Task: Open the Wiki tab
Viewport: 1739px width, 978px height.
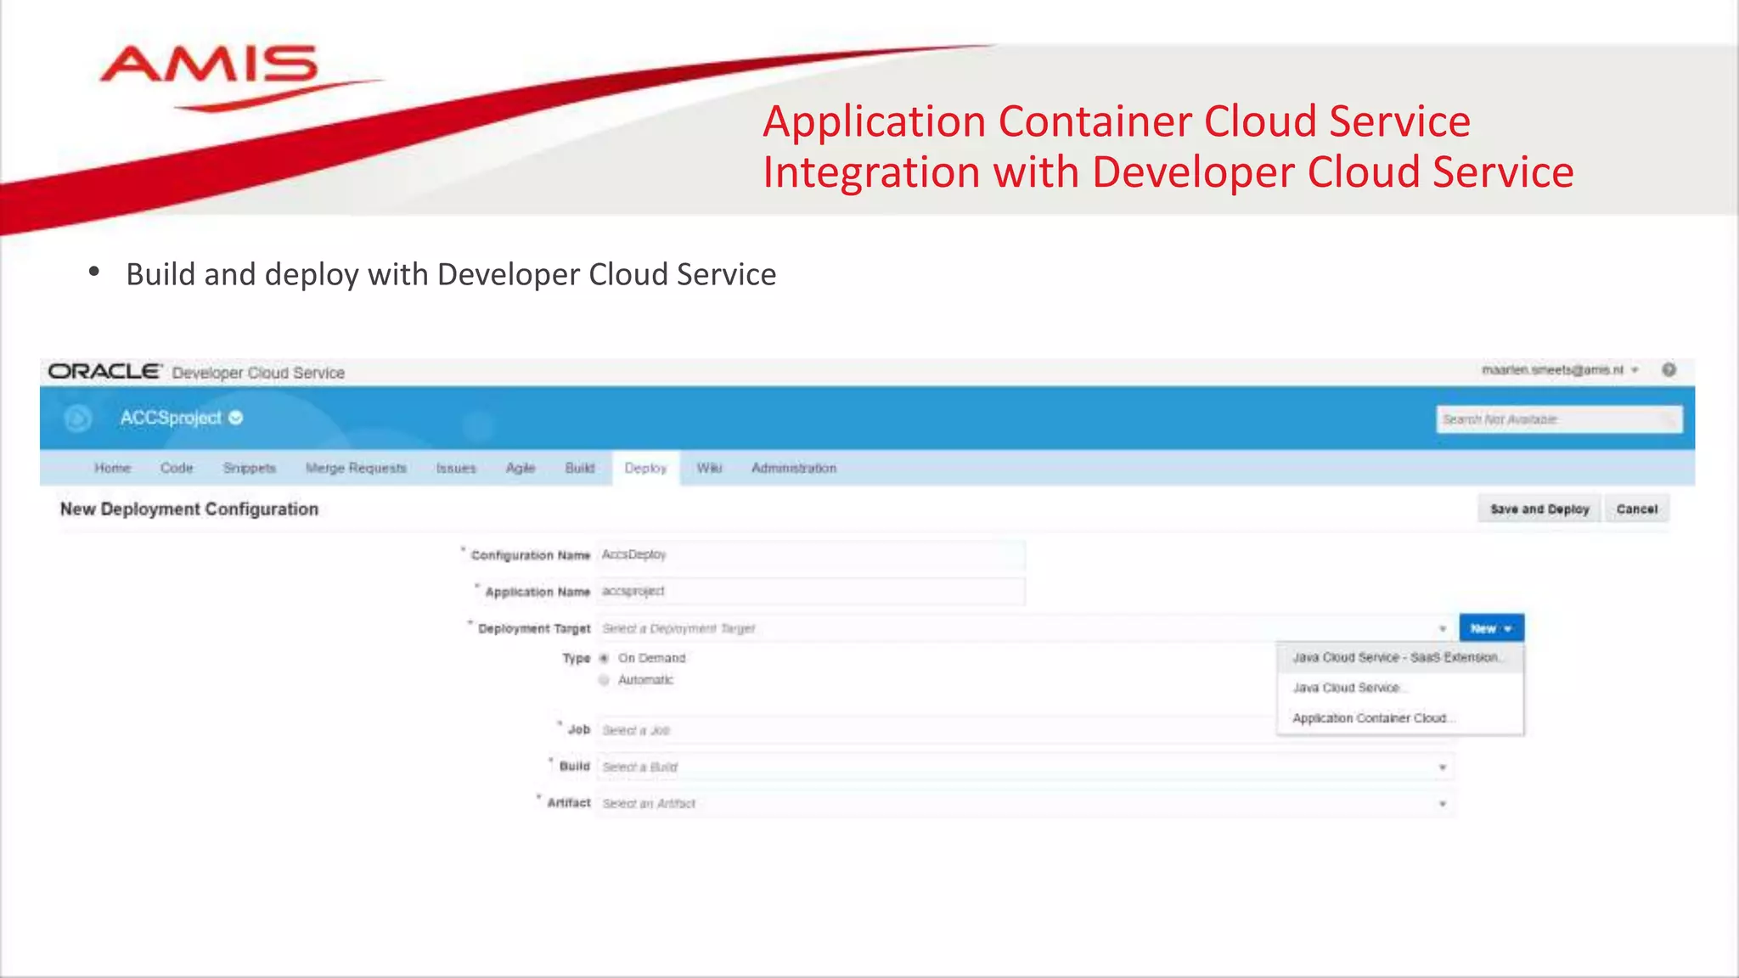Action: [x=709, y=468]
